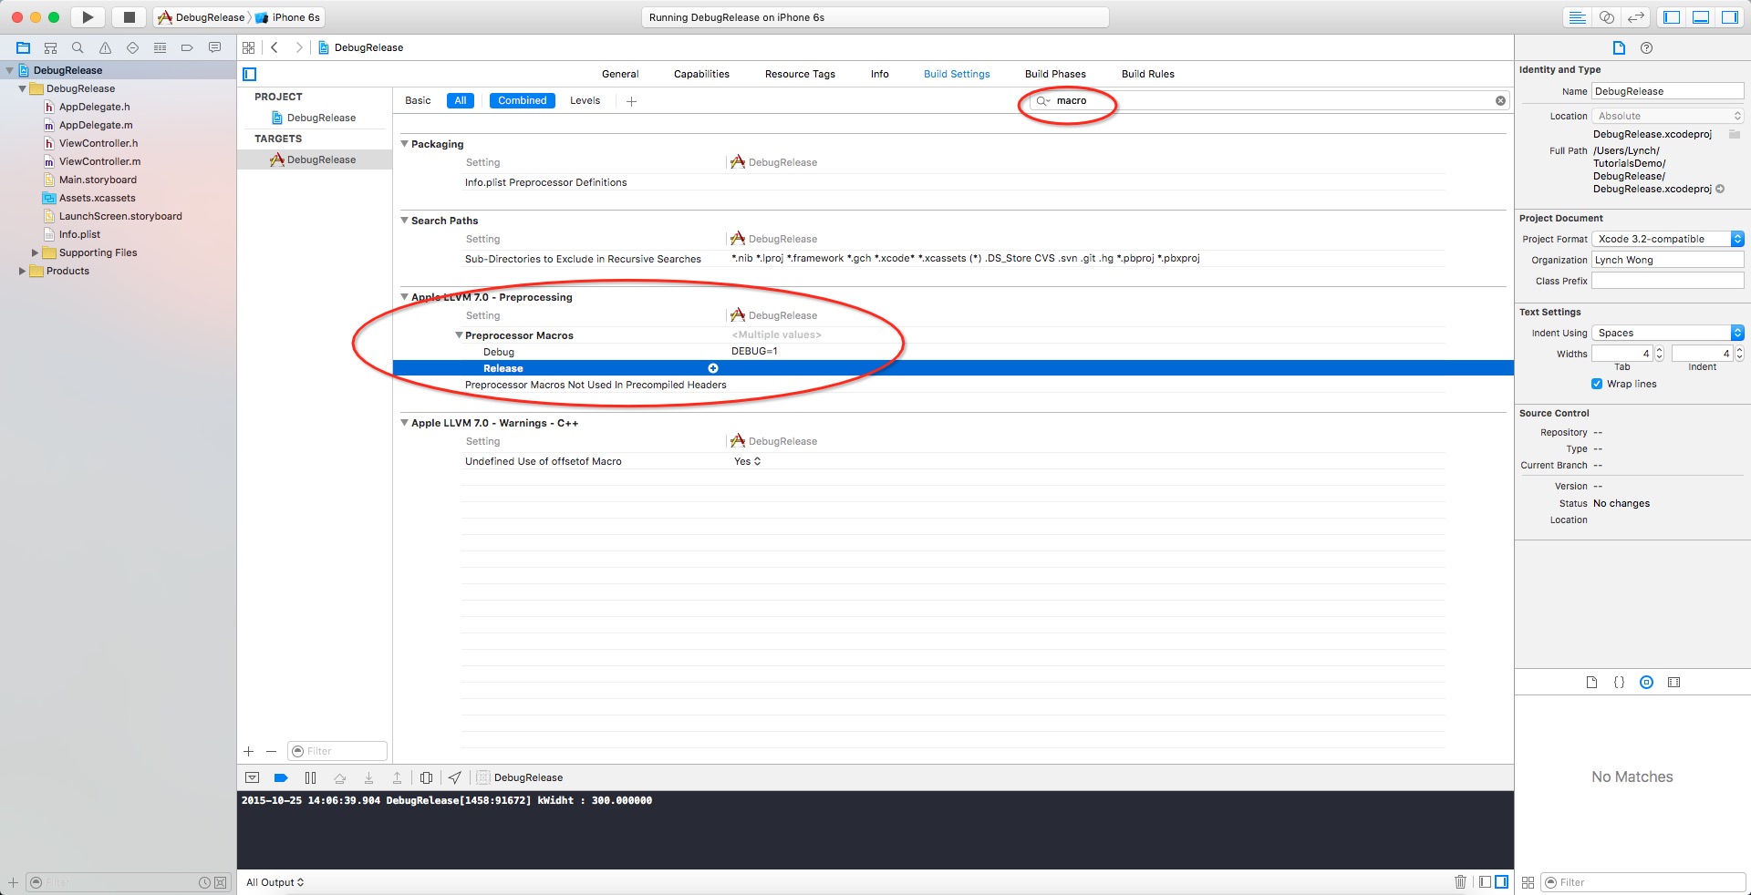The image size is (1751, 895).
Task: Collapse Apple LLVM 7.0 - Preprocessing section
Action: click(405, 297)
